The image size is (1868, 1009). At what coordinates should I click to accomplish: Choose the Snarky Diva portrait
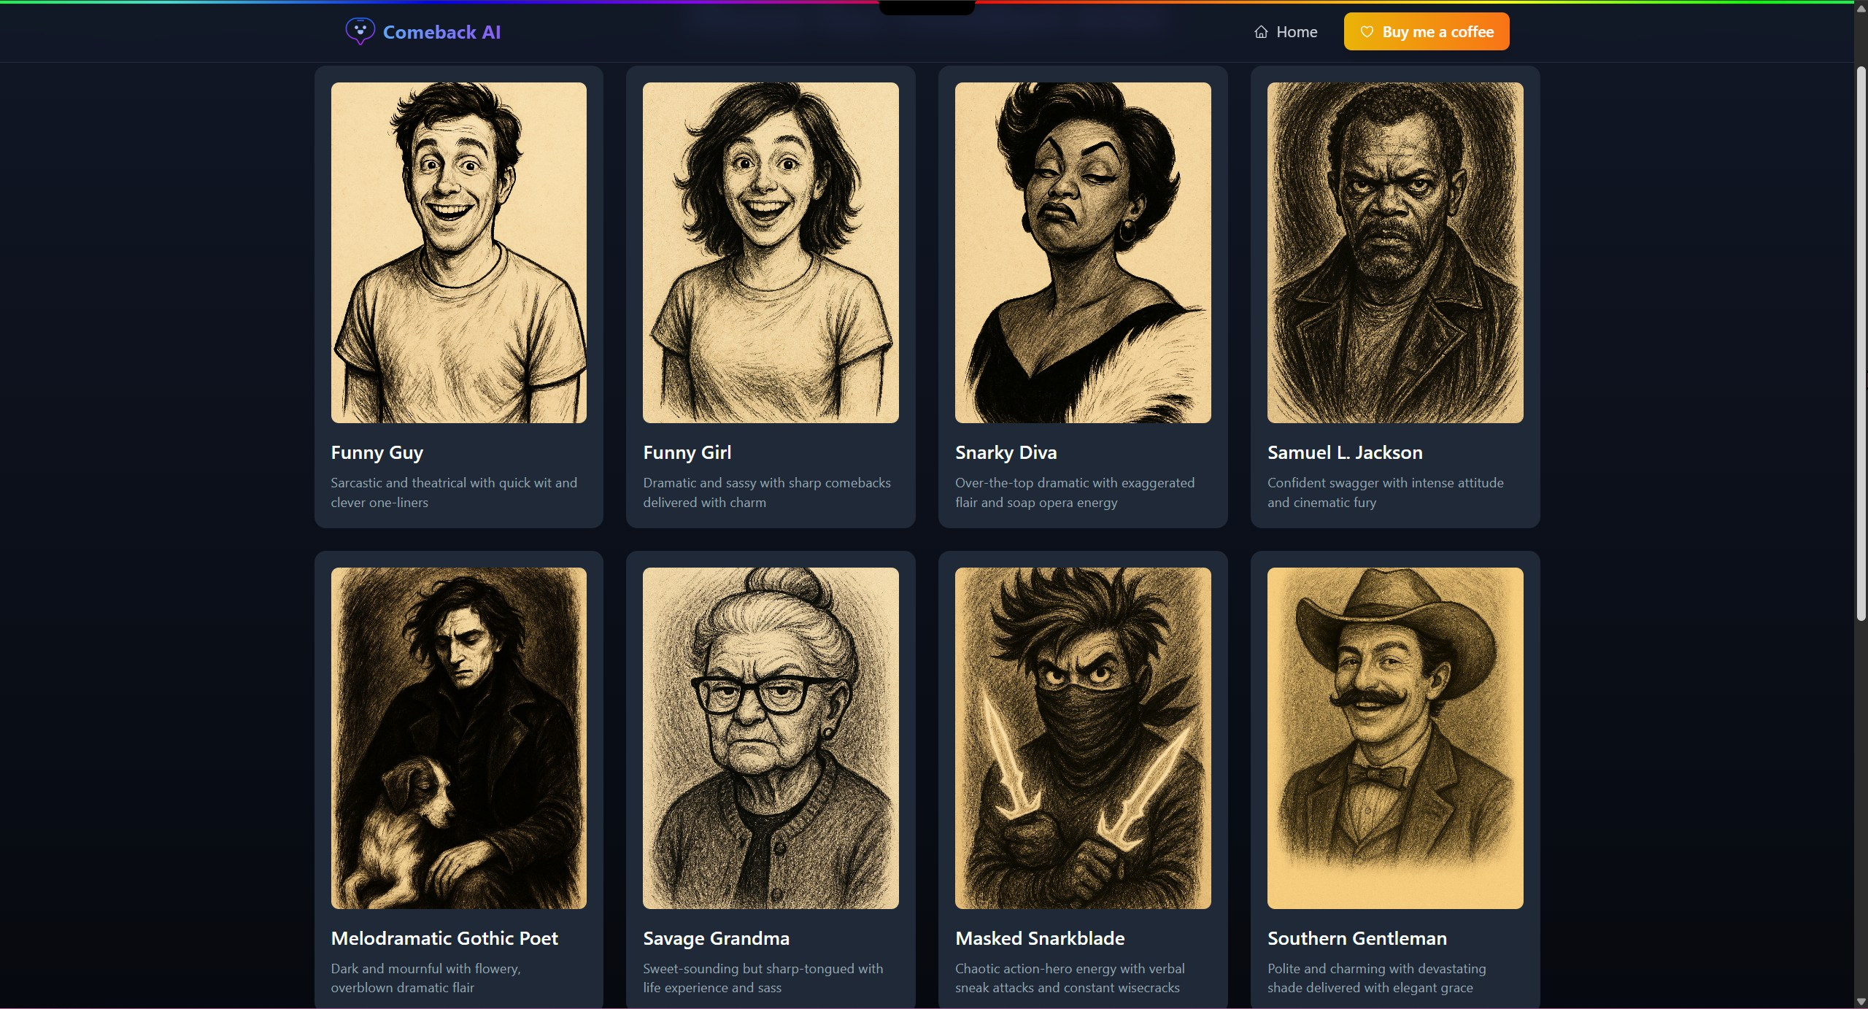click(x=1083, y=252)
